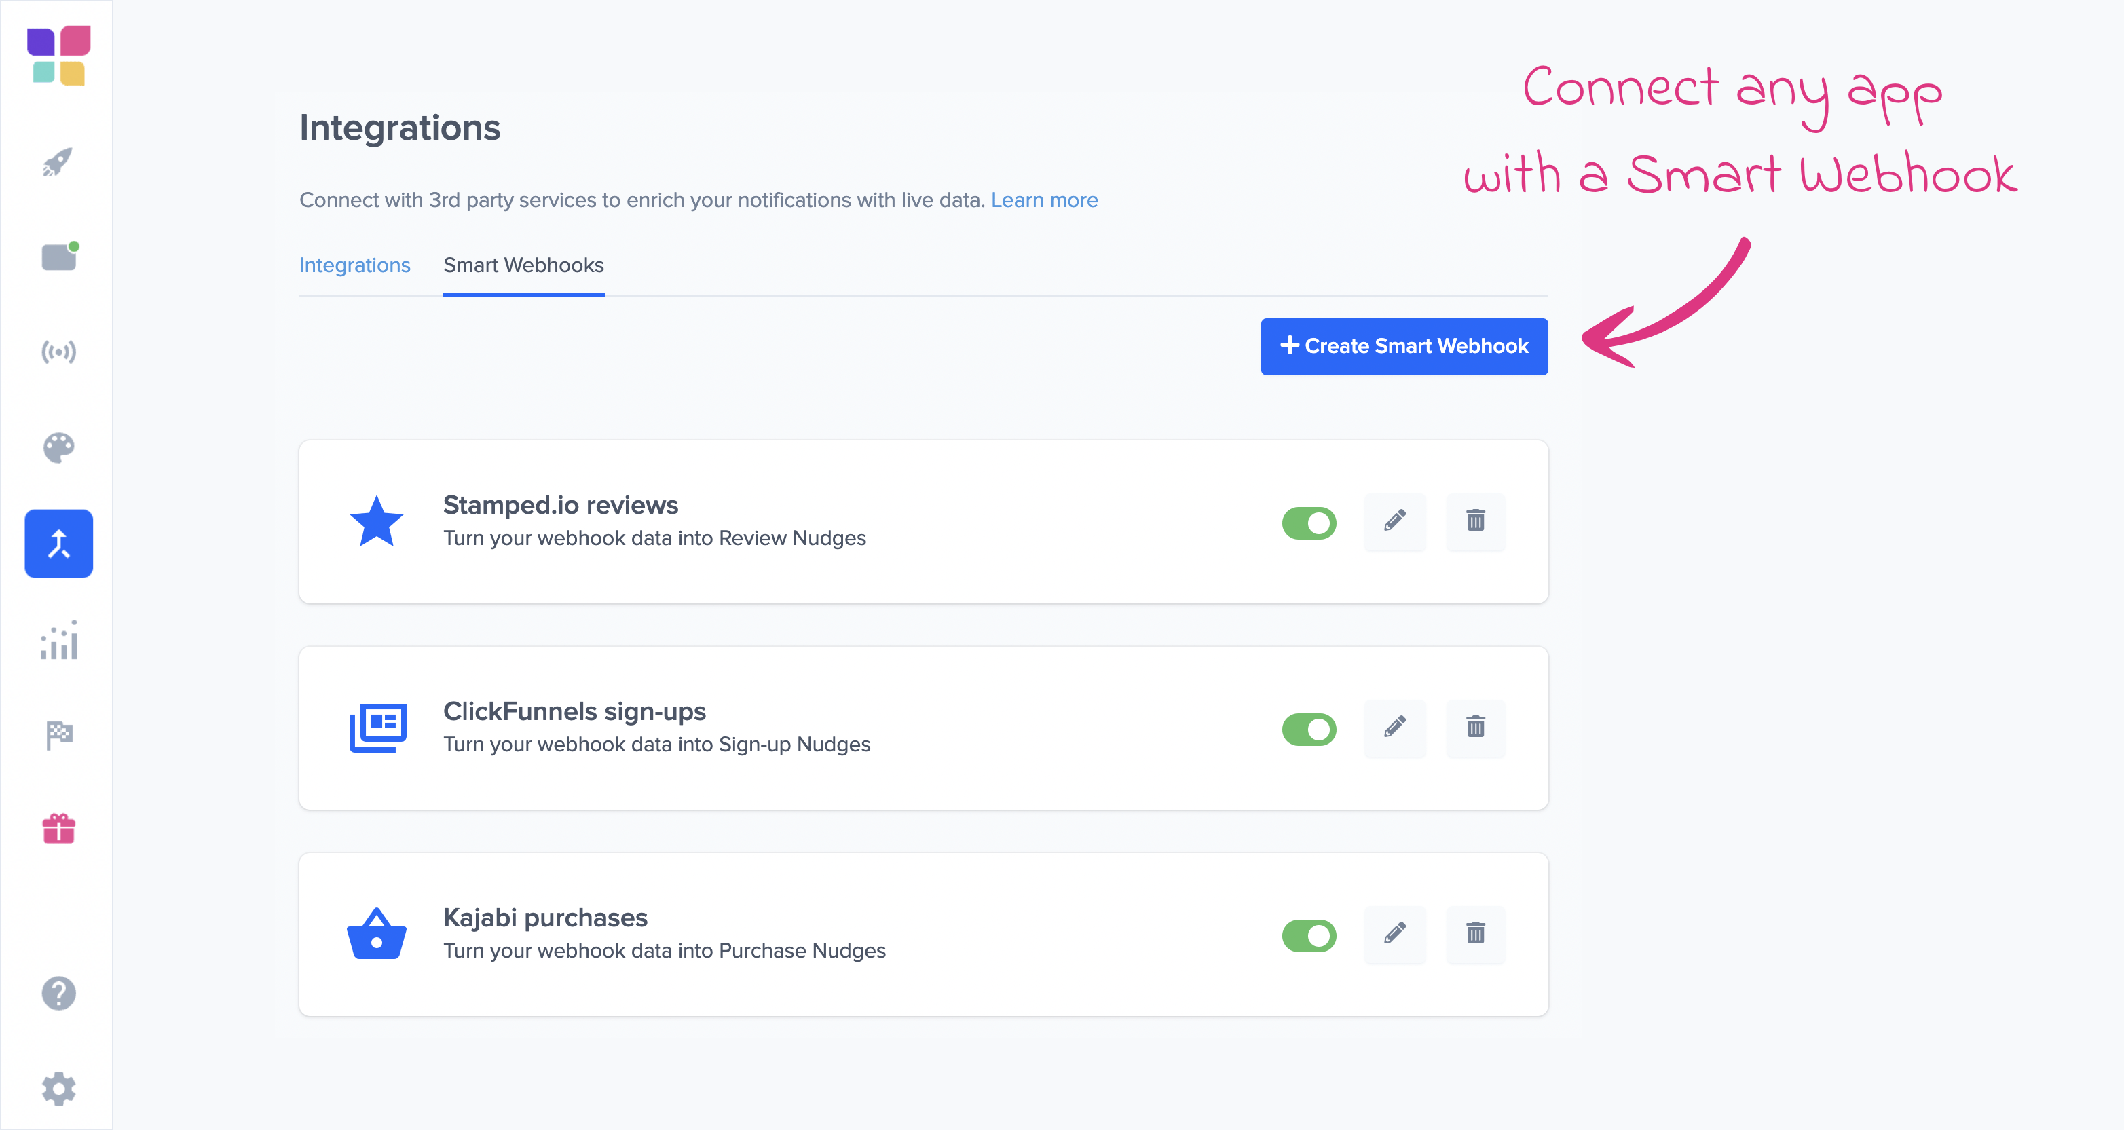The height and width of the screenshot is (1130, 2124).
Task: Turn off ClickFunnels sign-ups webhook toggle
Action: point(1309,729)
